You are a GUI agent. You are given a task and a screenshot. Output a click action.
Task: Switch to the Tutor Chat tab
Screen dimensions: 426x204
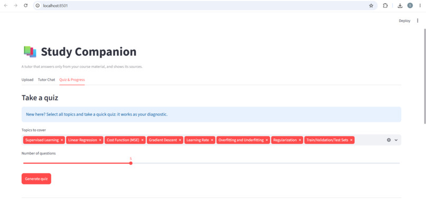point(47,80)
